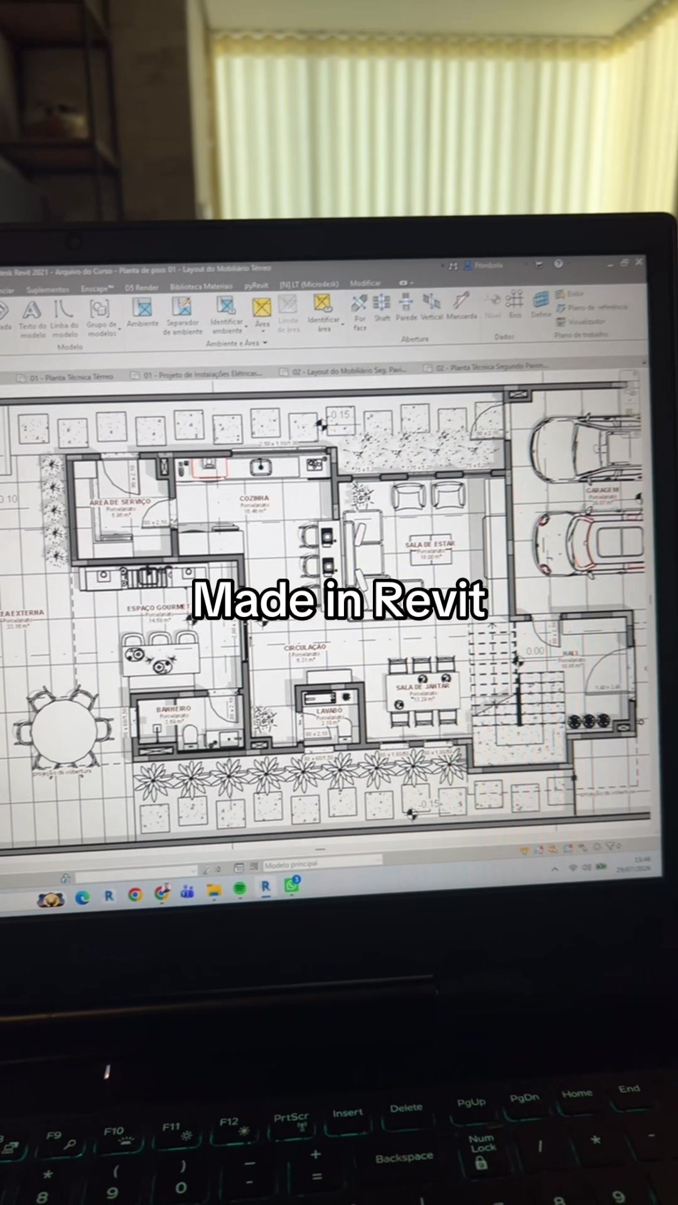Image resolution: width=678 pixels, height=1205 pixels.
Task: Click the Ambiente room tool
Action: coord(143,312)
